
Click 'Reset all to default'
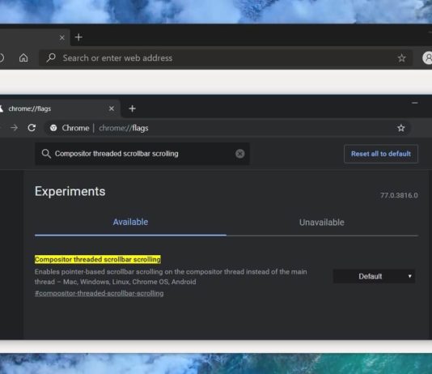coord(381,154)
